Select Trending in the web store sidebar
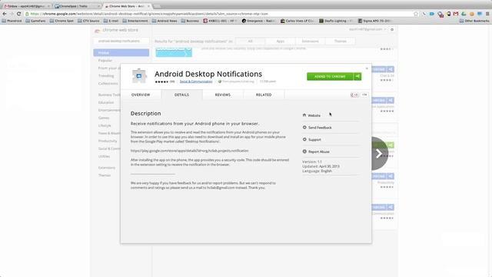 click(106, 75)
